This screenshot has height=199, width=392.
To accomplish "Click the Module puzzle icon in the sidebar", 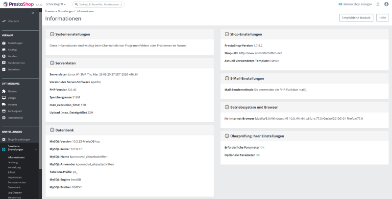I will [x=3, y=91].
